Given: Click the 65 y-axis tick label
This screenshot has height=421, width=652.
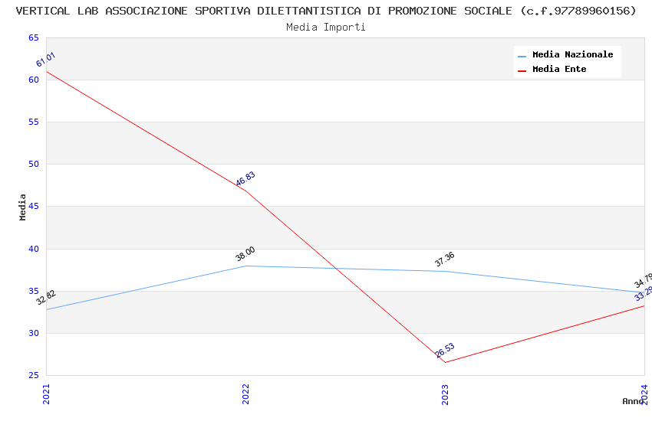Looking at the screenshot, I should pyautogui.click(x=33, y=38).
